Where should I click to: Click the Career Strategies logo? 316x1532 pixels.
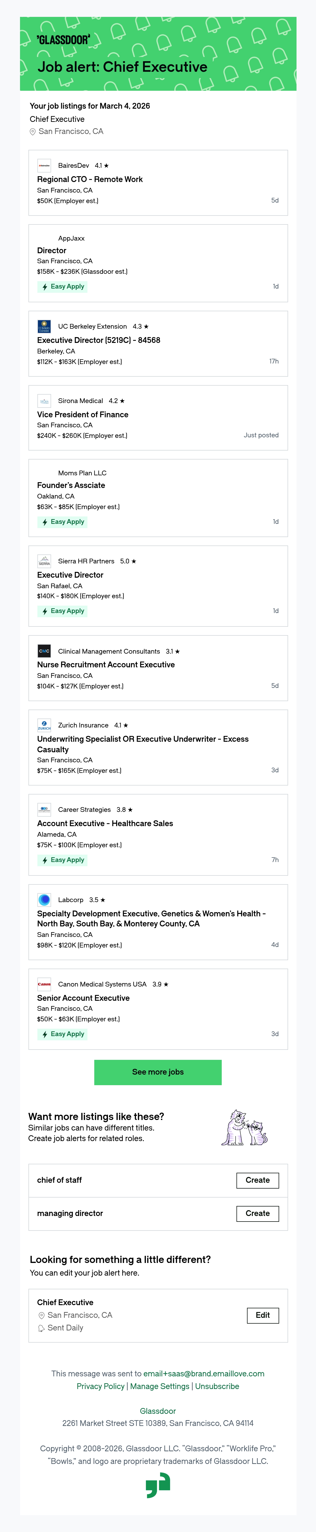[44, 810]
